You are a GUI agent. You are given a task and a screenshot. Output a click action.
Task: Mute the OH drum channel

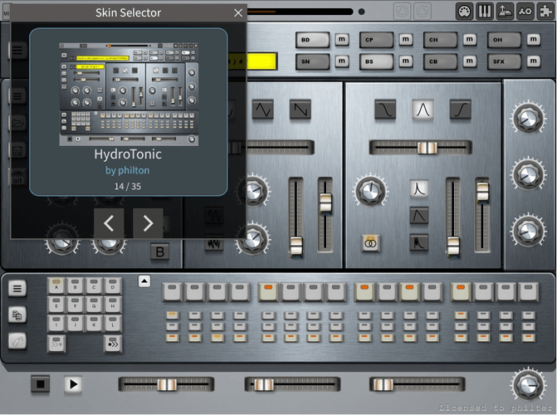pos(534,40)
